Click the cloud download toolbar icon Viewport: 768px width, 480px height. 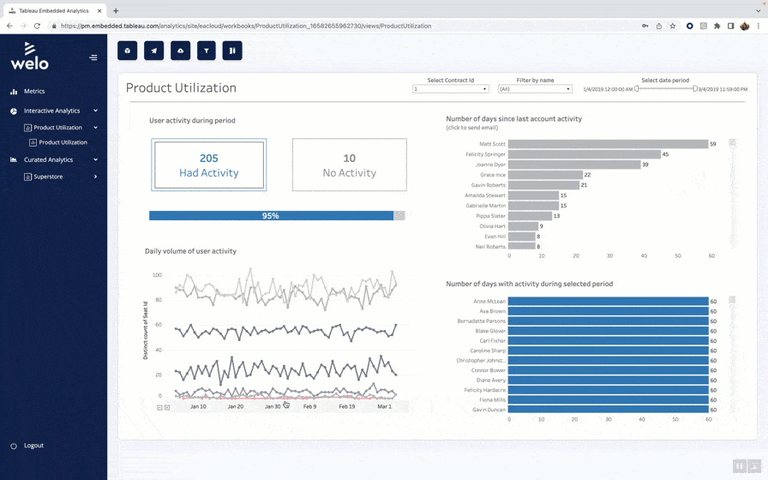pos(180,51)
